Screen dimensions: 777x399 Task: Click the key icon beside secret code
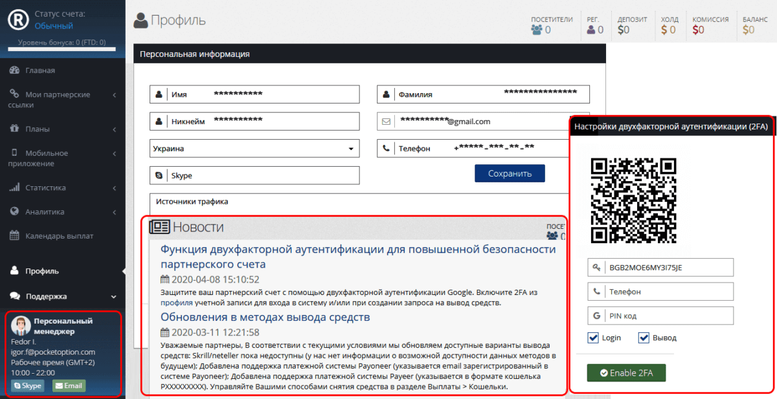tap(596, 268)
